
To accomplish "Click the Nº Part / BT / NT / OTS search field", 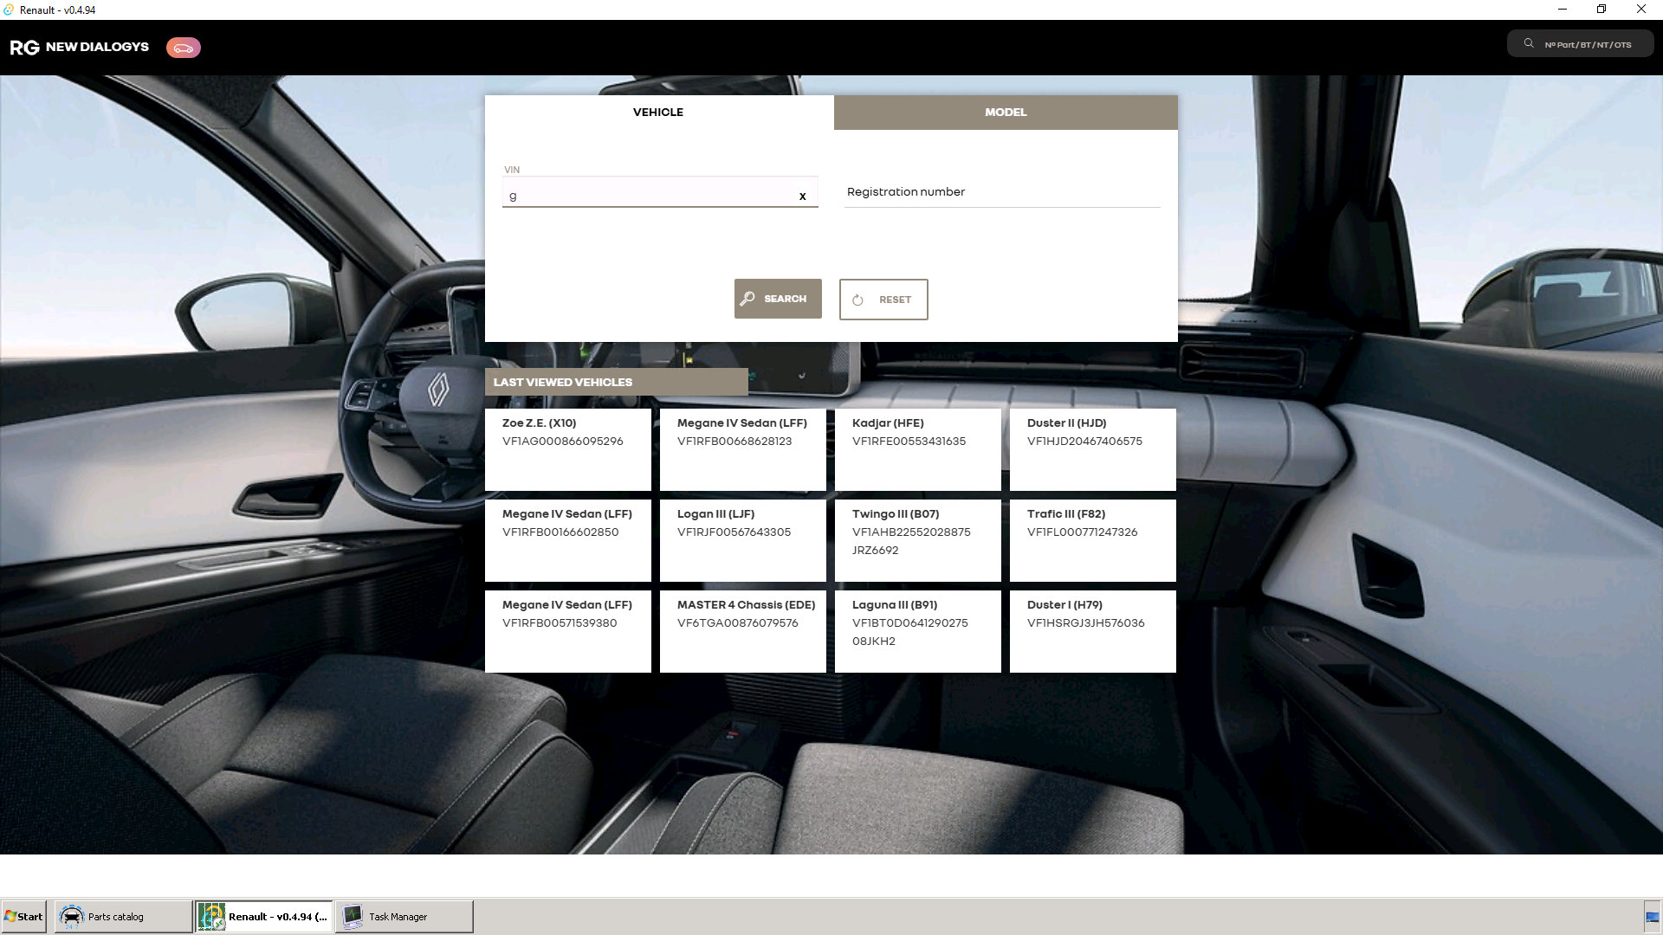I will [x=1581, y=44].
